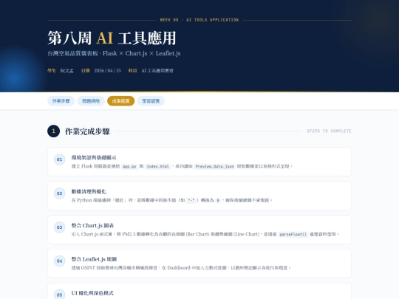Click the 整合 Leaflet.js 地圖 step title
The image size is (399, 299).
[x=94, y=259]
